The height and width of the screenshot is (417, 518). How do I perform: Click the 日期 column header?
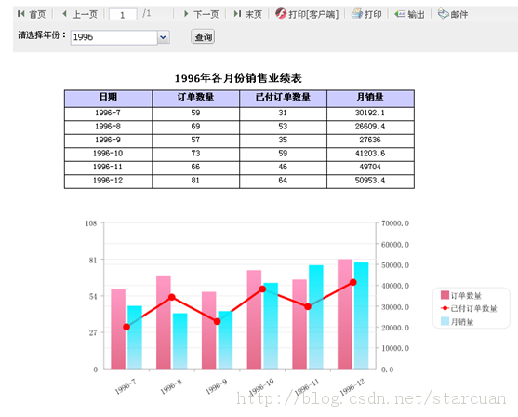click(x=108, y=99)
